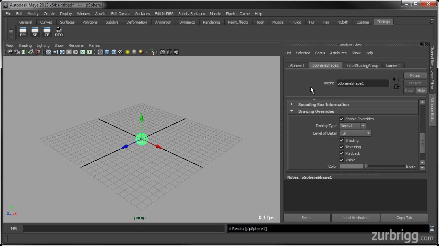Open the Edit Curves menu
Screen dimensions: 439x246
point(120,14)
